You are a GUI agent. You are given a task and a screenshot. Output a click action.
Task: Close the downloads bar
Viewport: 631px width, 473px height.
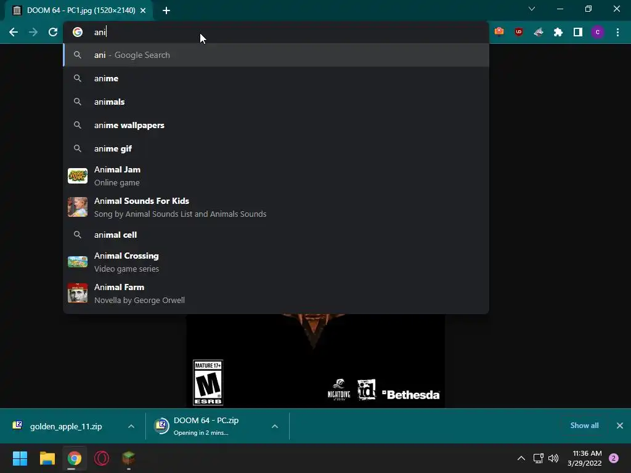pos(620,426)
